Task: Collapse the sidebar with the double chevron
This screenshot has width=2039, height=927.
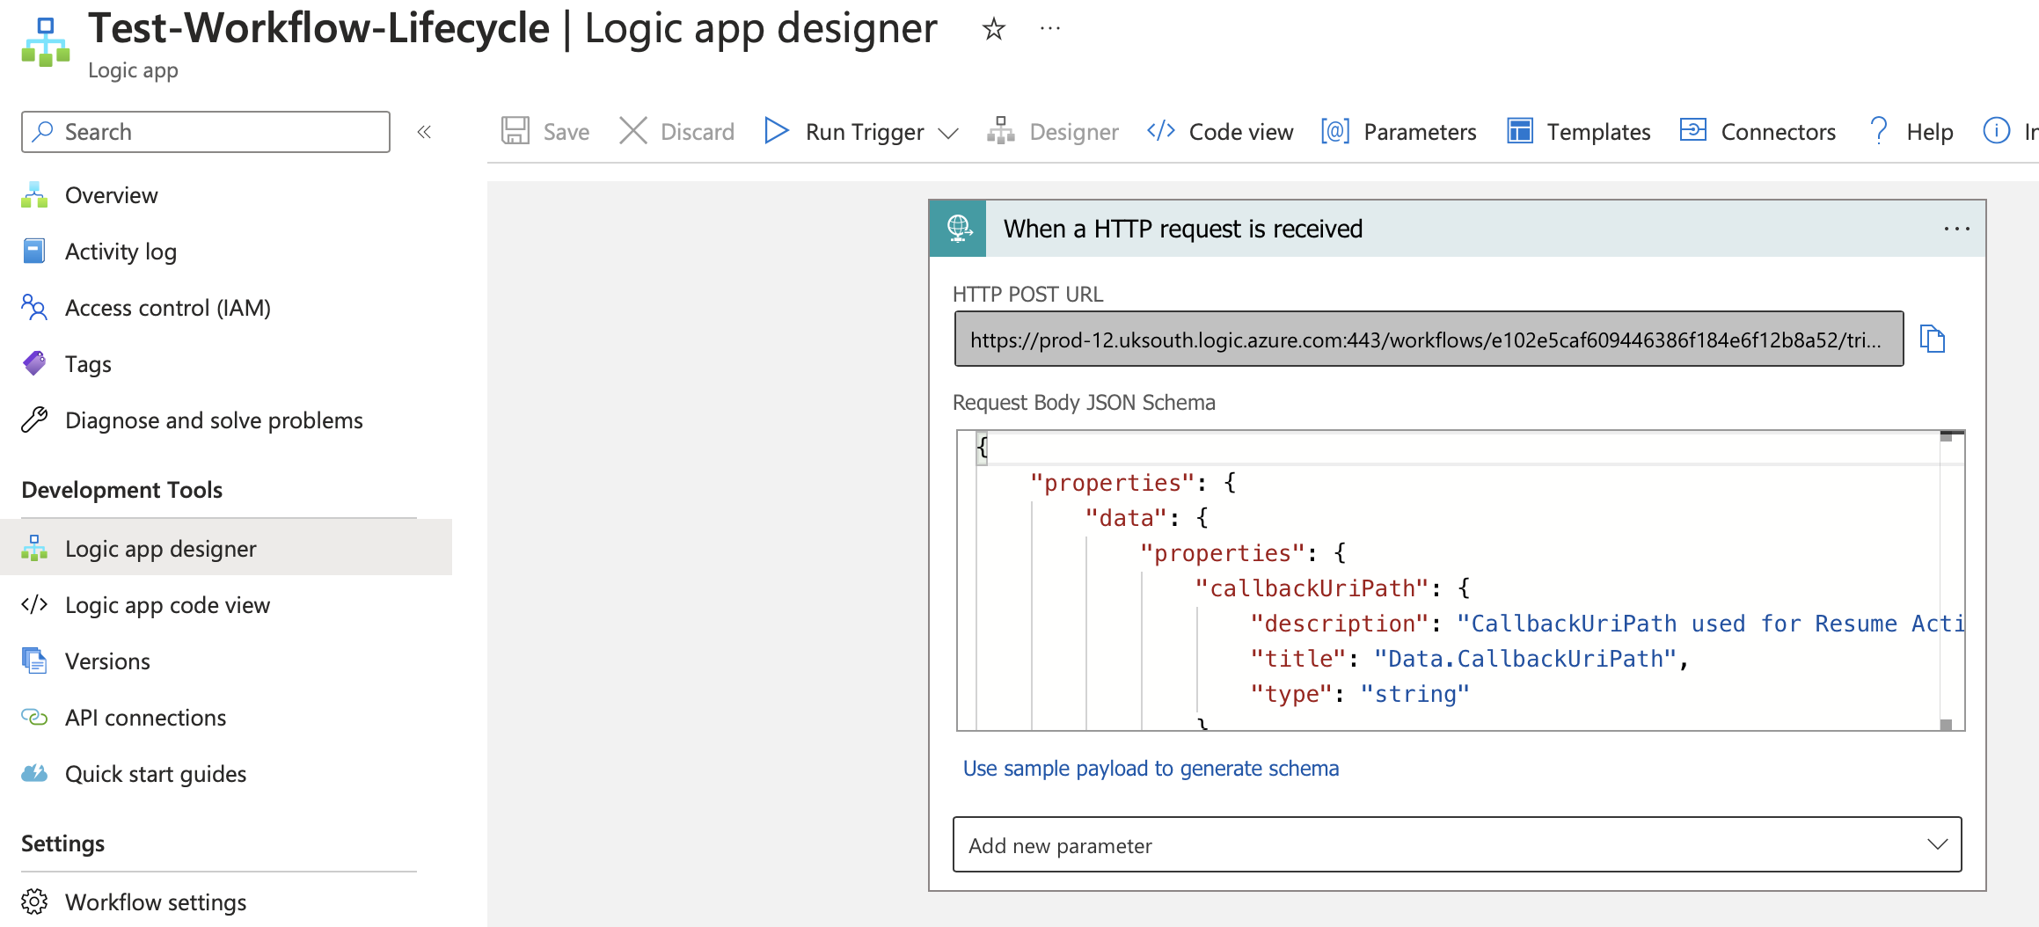Action: [424, 132]
